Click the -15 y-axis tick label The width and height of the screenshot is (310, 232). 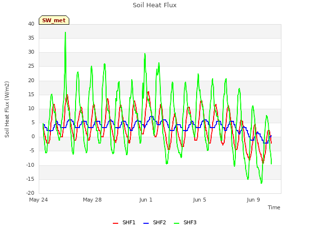[x=30, y=179]
